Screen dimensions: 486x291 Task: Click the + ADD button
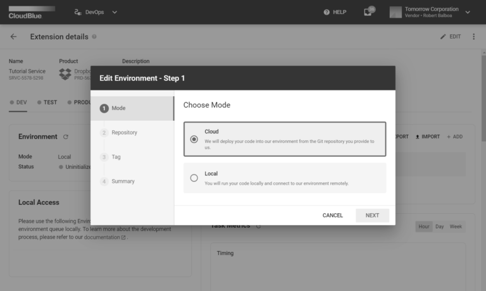click(455, 137)
